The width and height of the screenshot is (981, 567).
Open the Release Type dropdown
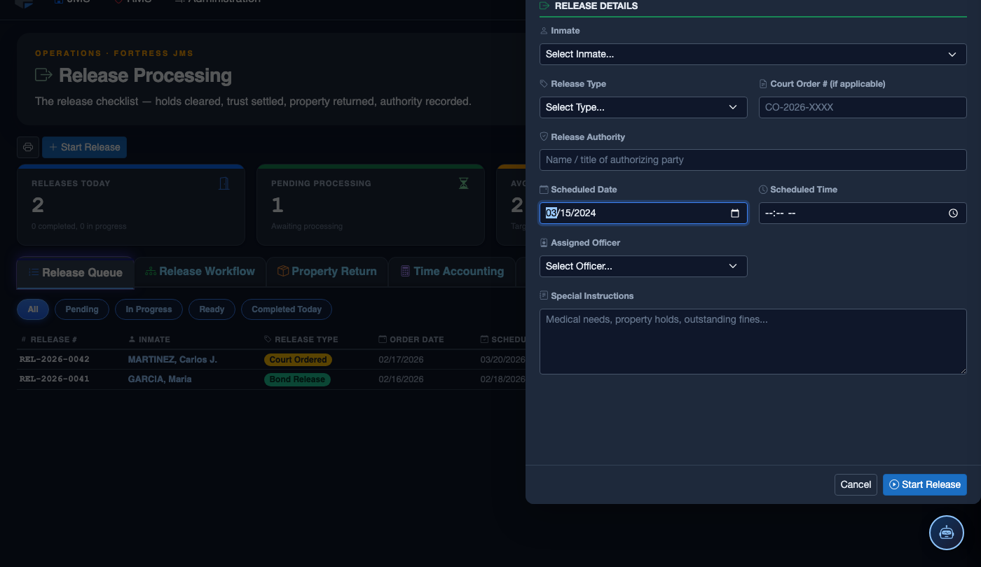pos(643,107)
